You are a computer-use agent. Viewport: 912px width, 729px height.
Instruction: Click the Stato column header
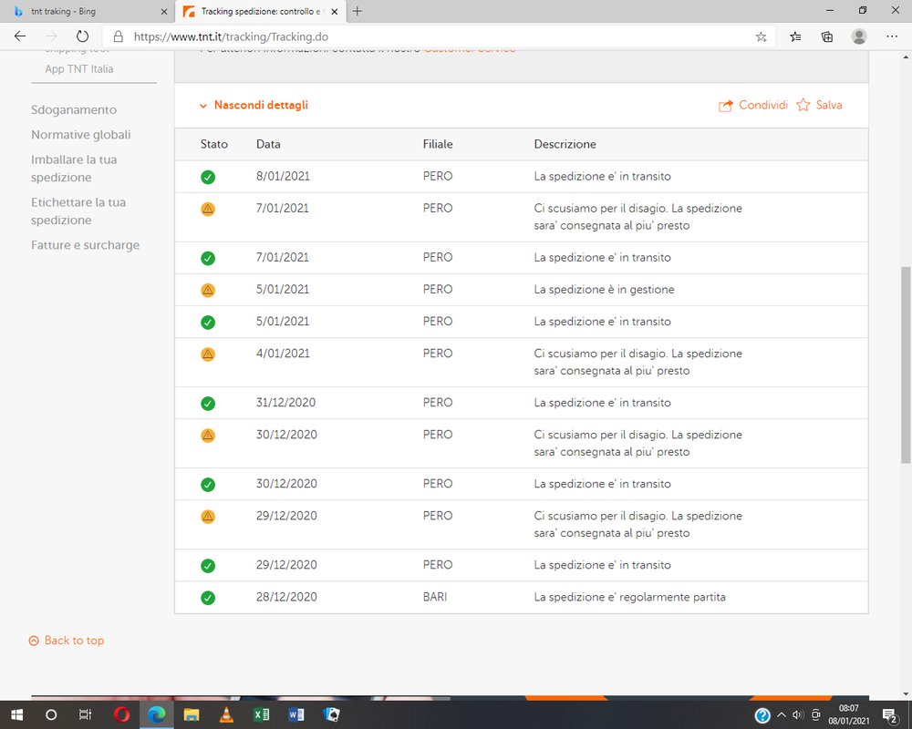tap(214, 144)
